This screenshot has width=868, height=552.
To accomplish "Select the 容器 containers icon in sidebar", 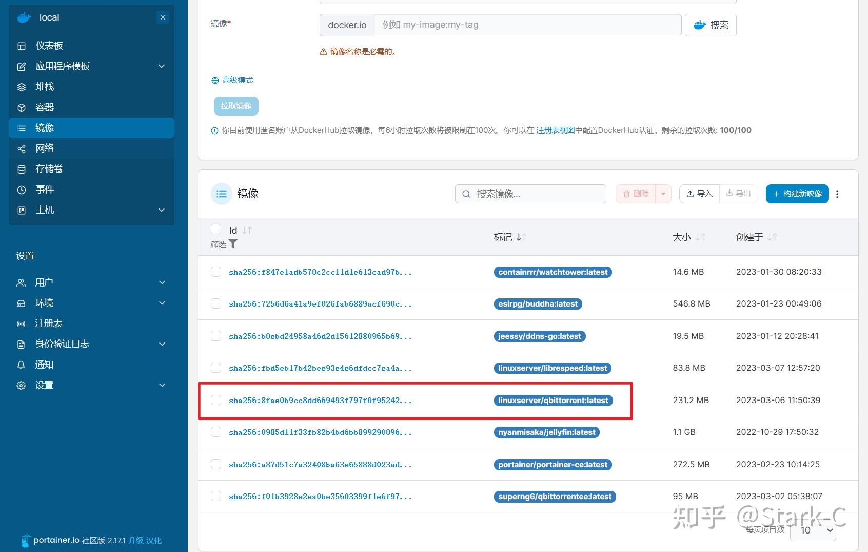I will (x=45, y=107).
